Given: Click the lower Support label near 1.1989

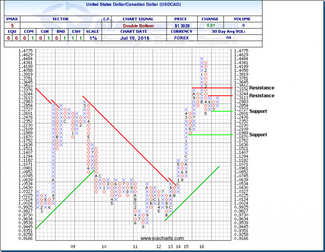Looking at the screenshot, I should pos(258,134).
